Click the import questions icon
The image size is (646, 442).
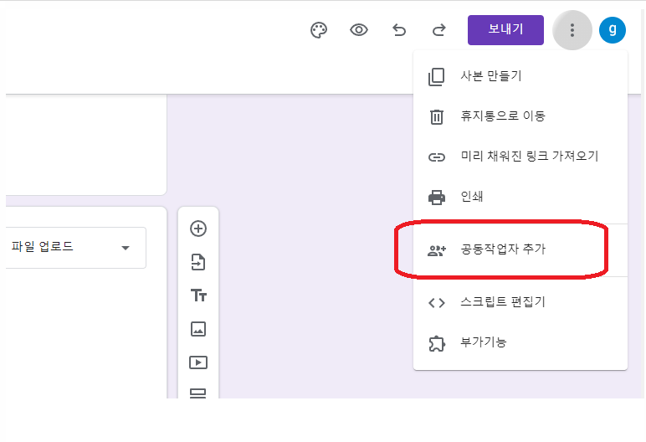pos(198,262)
